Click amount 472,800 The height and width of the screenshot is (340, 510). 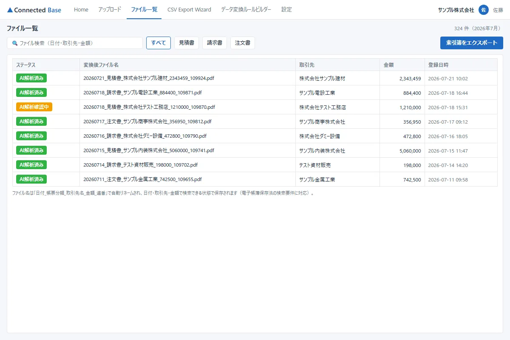coord(412,136)
